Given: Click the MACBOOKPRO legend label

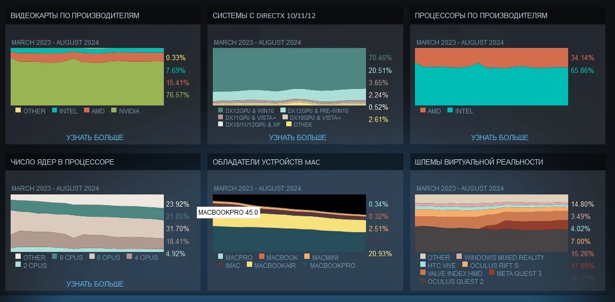Looking at the screenshot, I should pyautogui.click(x=332, y=266).
